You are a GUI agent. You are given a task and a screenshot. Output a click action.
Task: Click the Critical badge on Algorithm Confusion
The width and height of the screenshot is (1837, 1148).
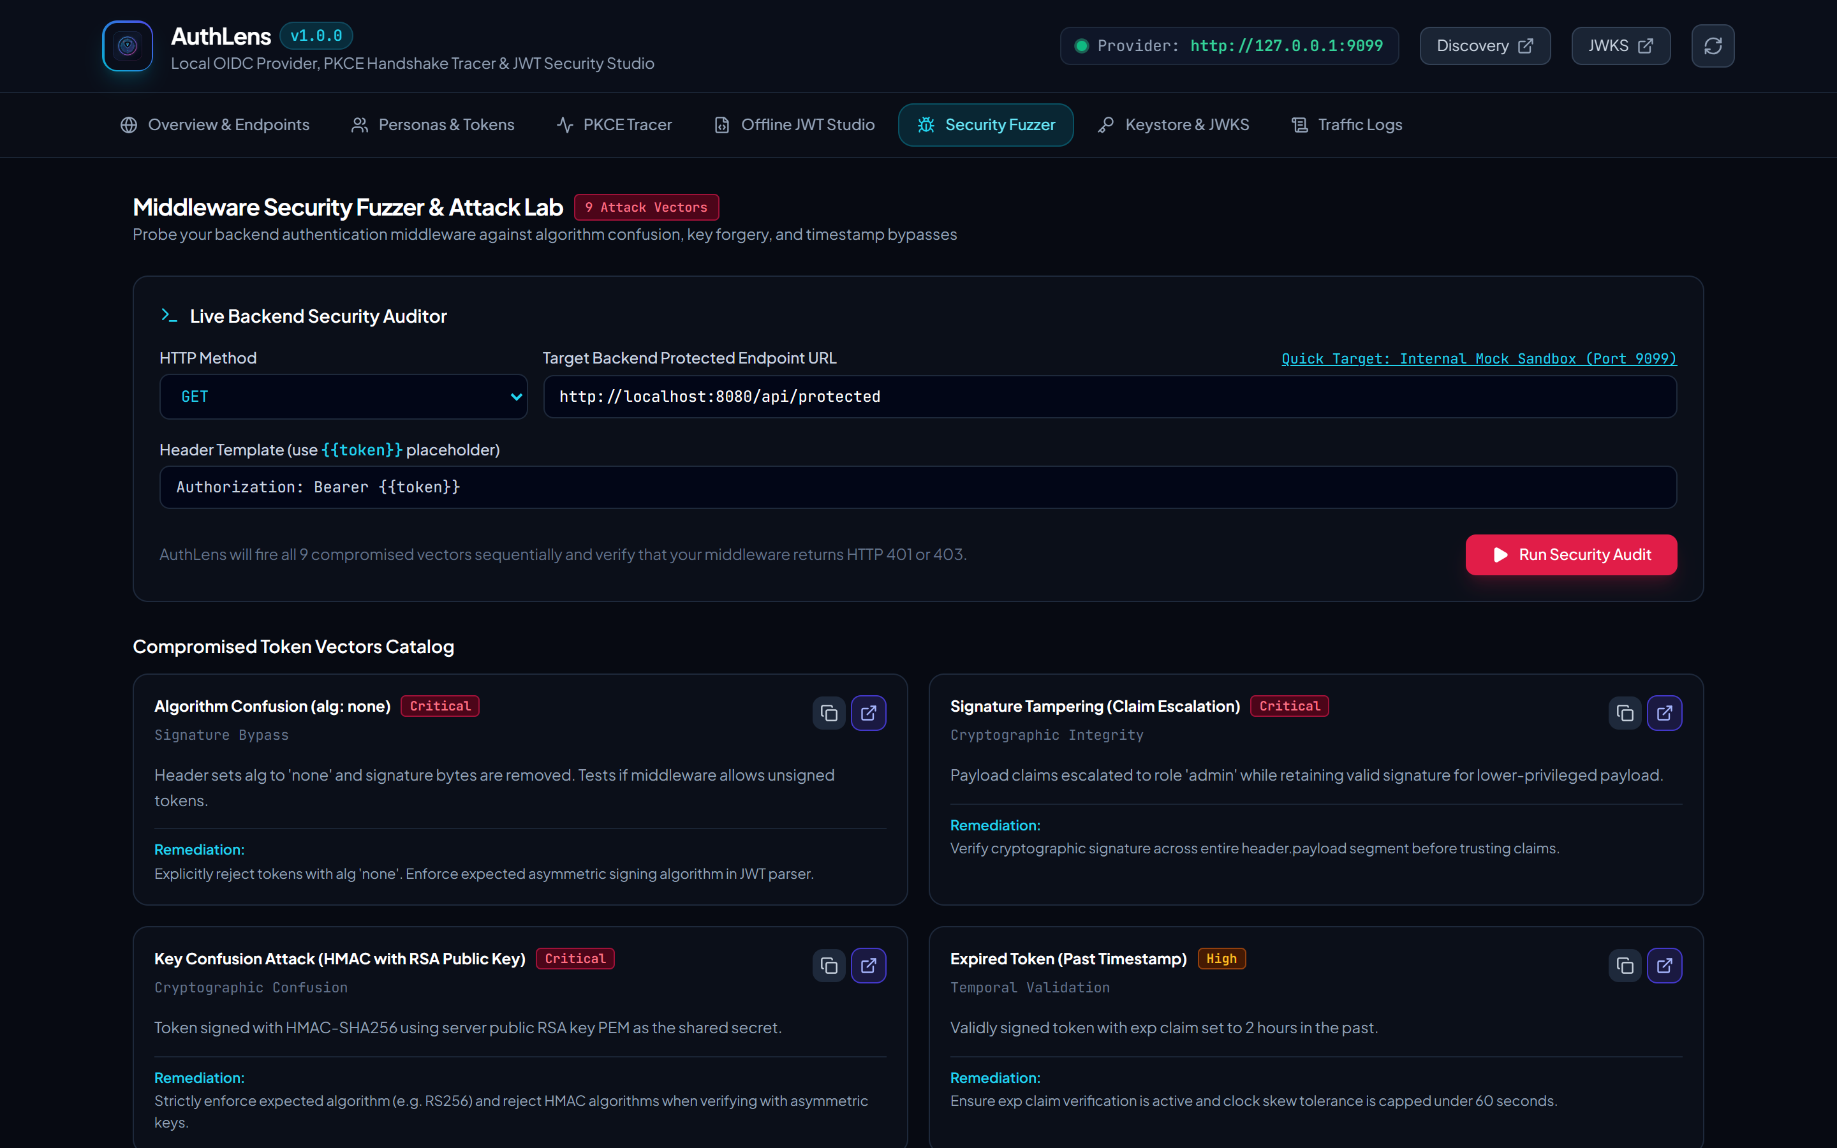439,706
